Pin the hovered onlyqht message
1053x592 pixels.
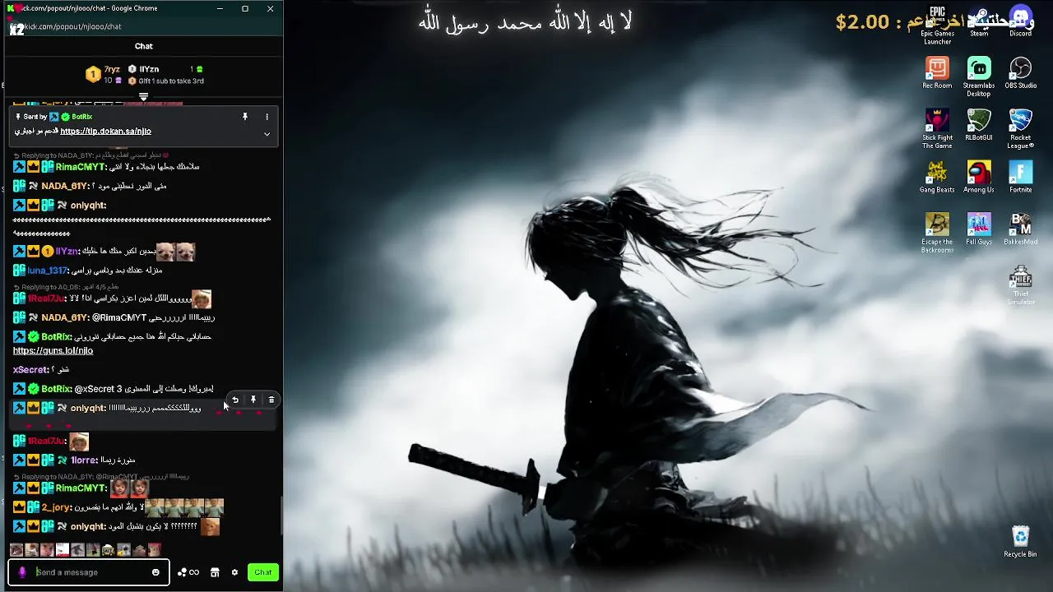[x=253, y=400]
